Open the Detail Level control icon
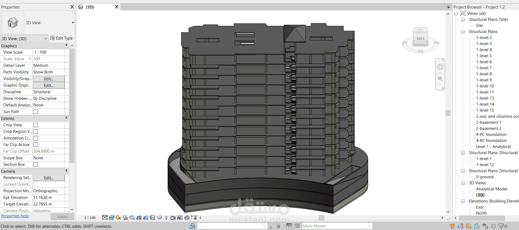 pos(105,218)
